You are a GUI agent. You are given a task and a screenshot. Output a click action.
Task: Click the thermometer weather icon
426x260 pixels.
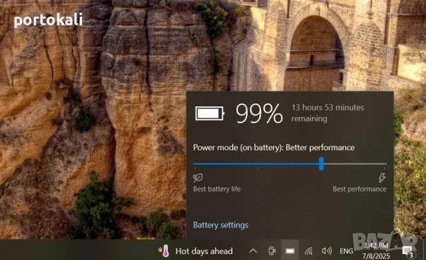click(x=164, y=251)
